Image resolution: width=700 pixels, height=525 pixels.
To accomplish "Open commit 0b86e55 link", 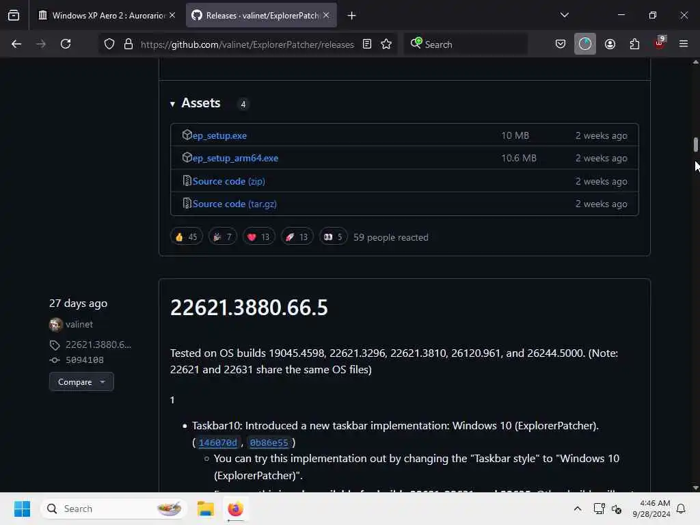I will (269, 442).
